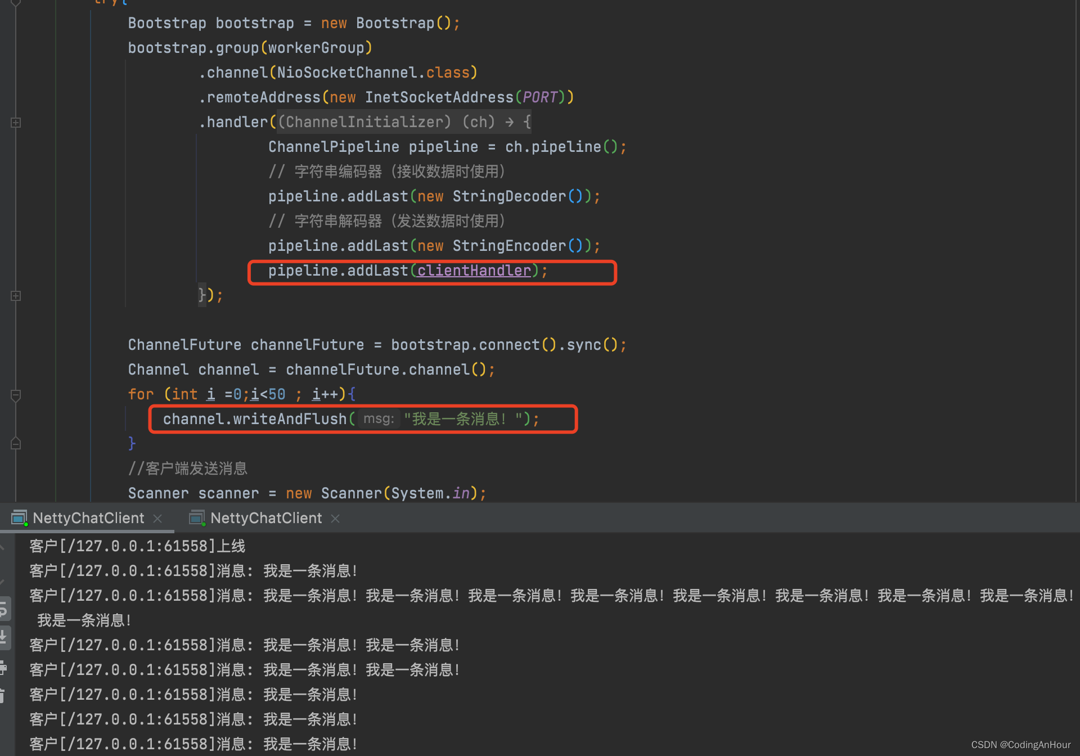Click workerGroup in bootstrap.group call

click(316, 48)
